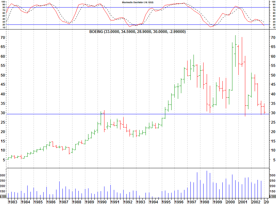The image size is (276, 204).
Task: Select the 1984 year label on time axis
Action: pos(26,202)
